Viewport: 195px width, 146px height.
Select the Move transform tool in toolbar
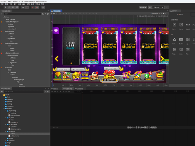click(6, 7)
